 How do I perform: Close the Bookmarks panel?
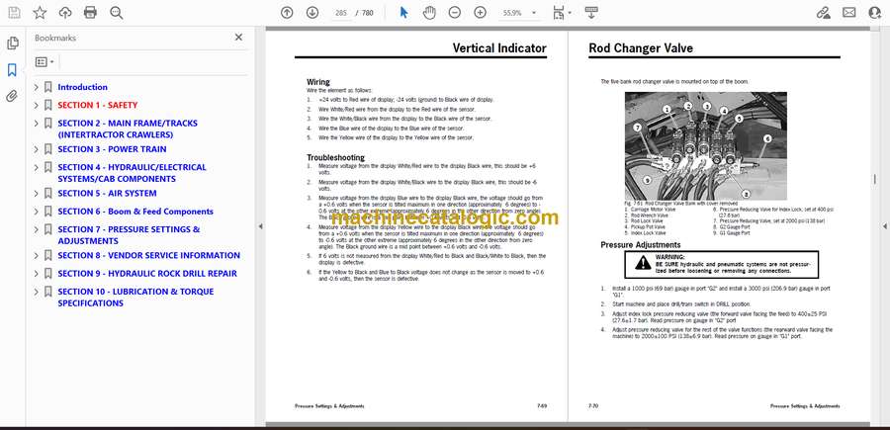[238, 38]
